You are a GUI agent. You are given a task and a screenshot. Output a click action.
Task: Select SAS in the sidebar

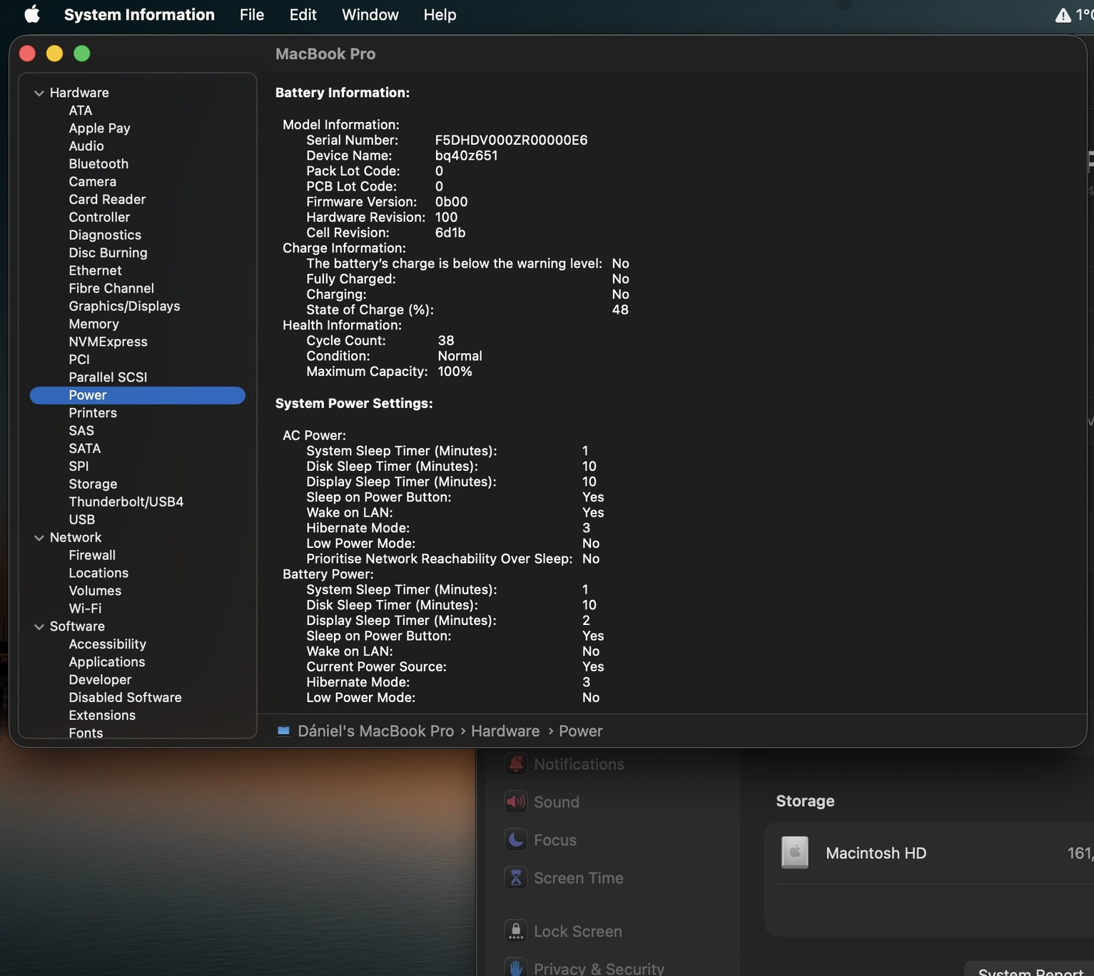(81, 431)
